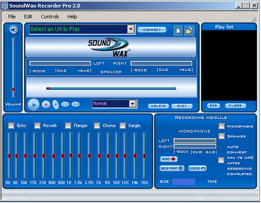Click the new blank file icon
Screen dimensions: 261x203
(178, 31)
